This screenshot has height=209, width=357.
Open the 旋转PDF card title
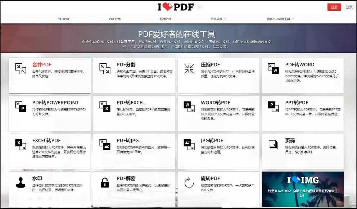coord(210,178)
